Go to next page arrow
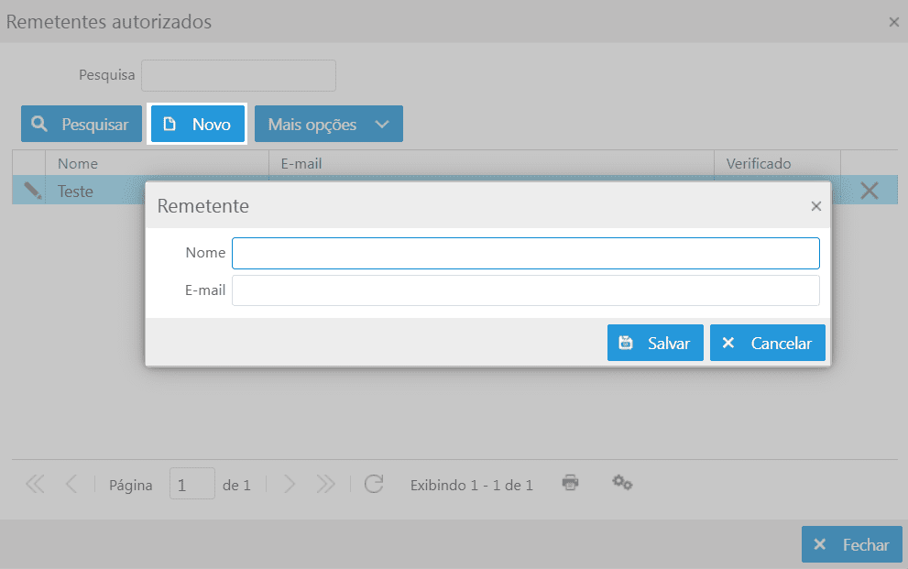 [290, 485]
